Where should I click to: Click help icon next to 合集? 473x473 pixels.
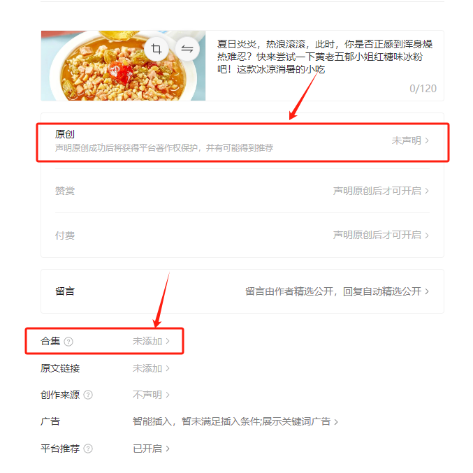tap(68, 342)
